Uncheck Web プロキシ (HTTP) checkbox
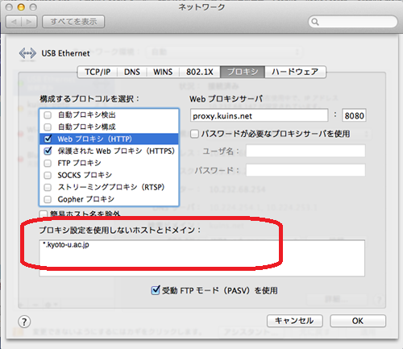The width and height of the screenshot is (403, 349). 48,139
